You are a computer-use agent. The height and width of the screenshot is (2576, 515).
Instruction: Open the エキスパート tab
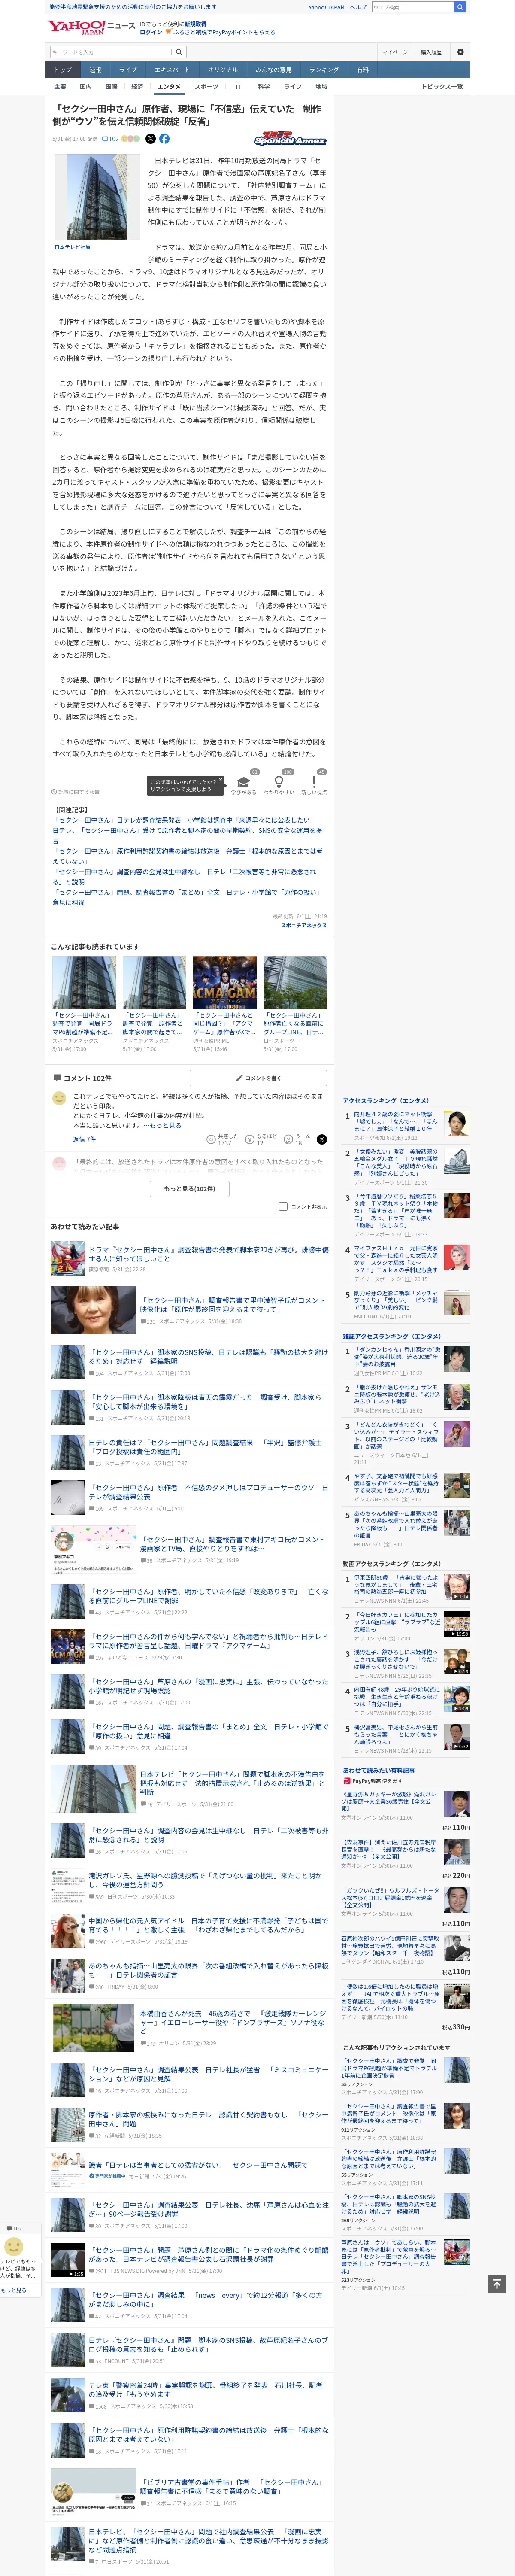172,70
